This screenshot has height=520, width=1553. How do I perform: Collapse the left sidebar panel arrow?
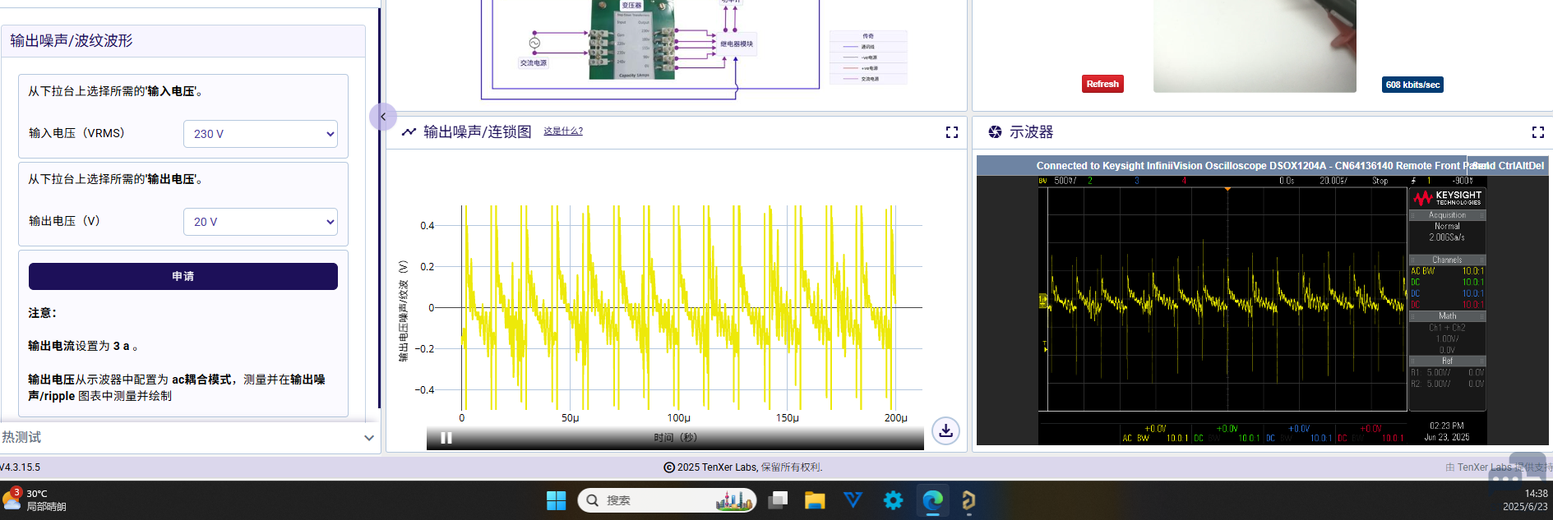pos(383,117)
